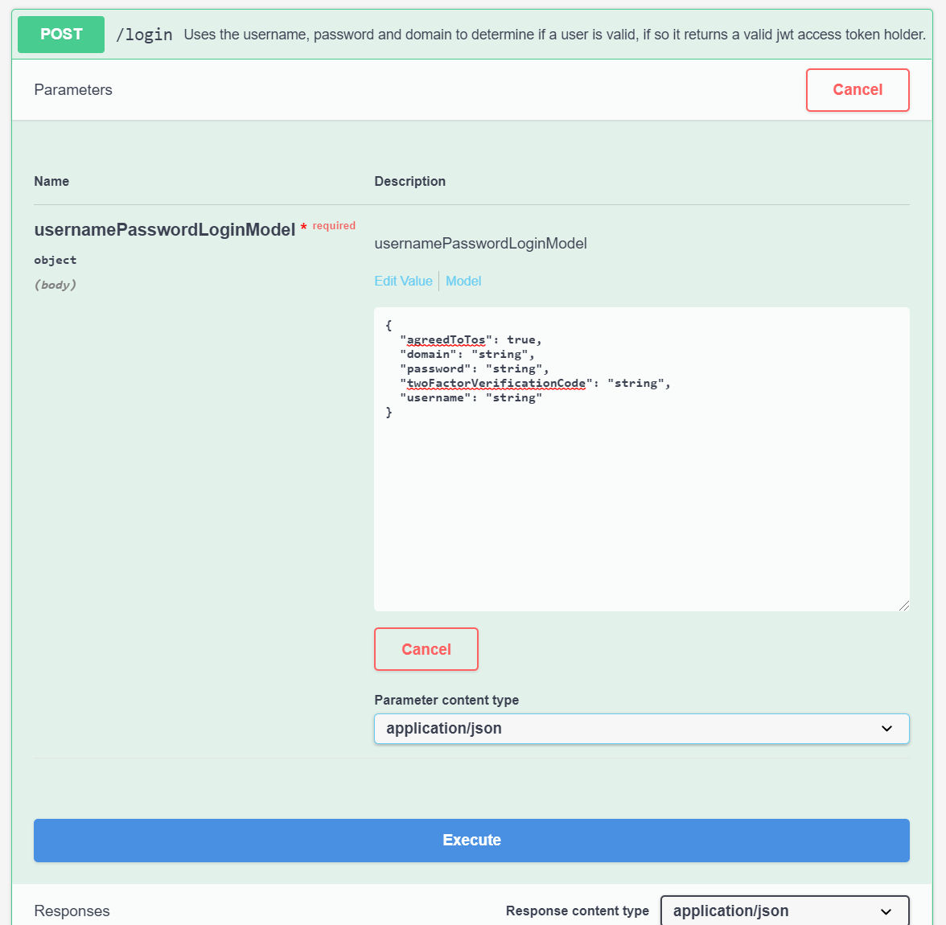Switch to the Model tab

[x=463, y=282]
